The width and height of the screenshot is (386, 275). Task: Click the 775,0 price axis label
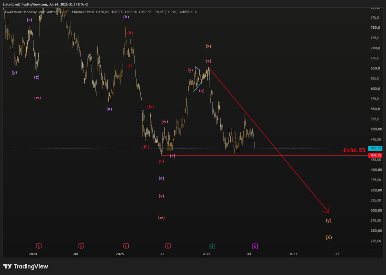[375, 18]
